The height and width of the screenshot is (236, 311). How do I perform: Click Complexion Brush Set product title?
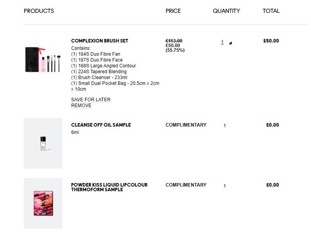(100, 41)
